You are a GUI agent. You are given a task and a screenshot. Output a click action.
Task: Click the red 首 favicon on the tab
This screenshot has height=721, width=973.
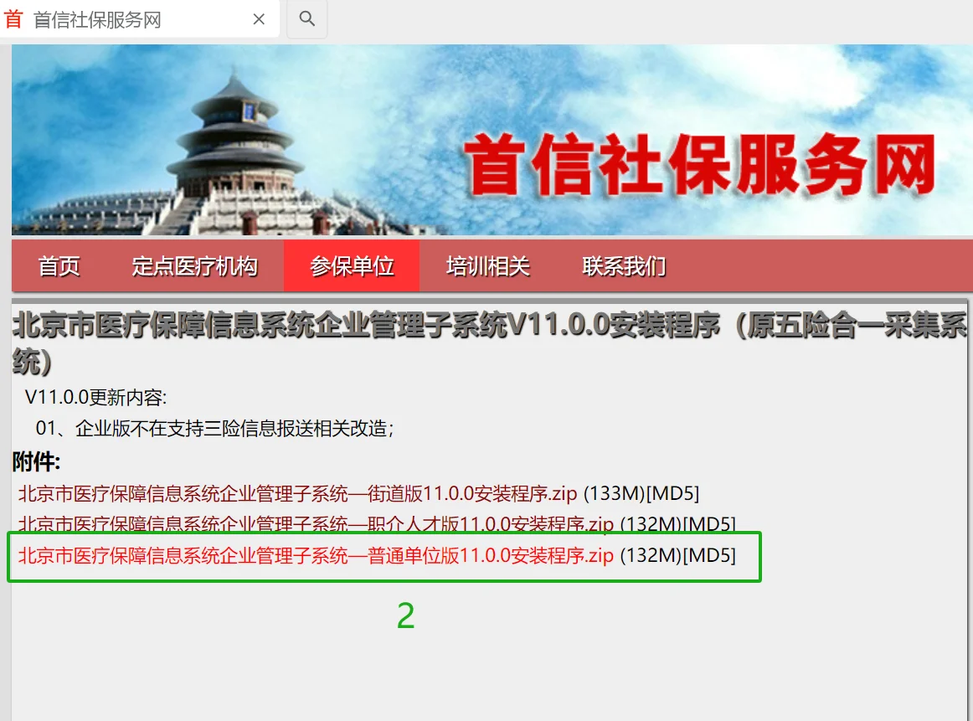pos(13,19)
